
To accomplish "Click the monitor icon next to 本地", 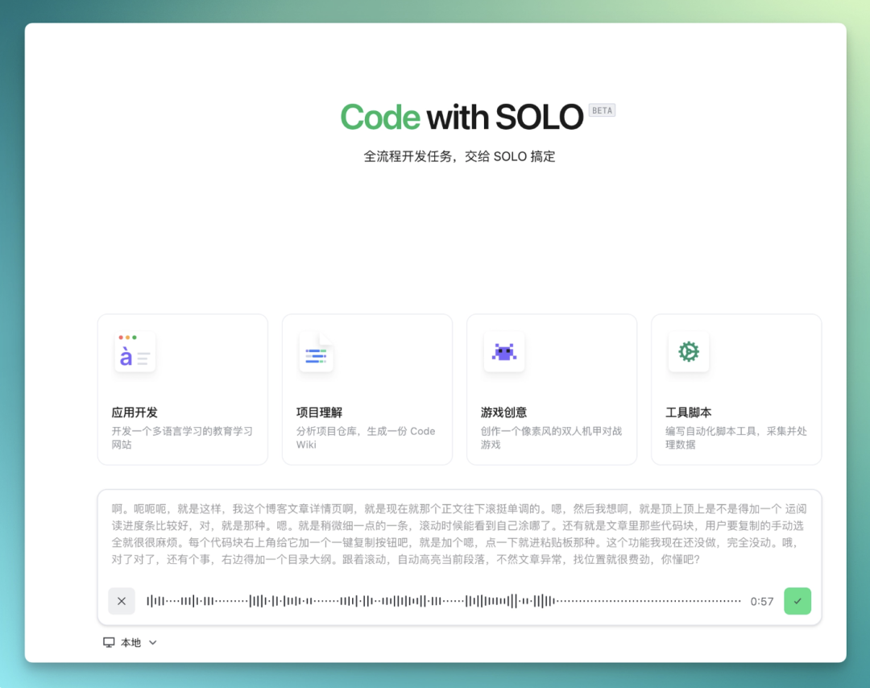I will coord(109,643).
